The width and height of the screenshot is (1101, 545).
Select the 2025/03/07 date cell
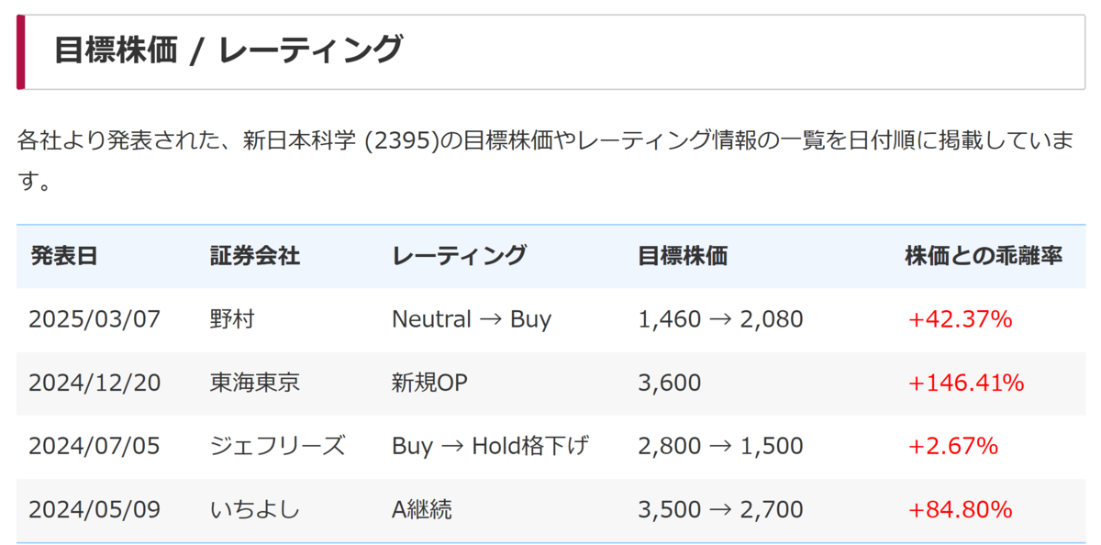click(x=95, y=319)
